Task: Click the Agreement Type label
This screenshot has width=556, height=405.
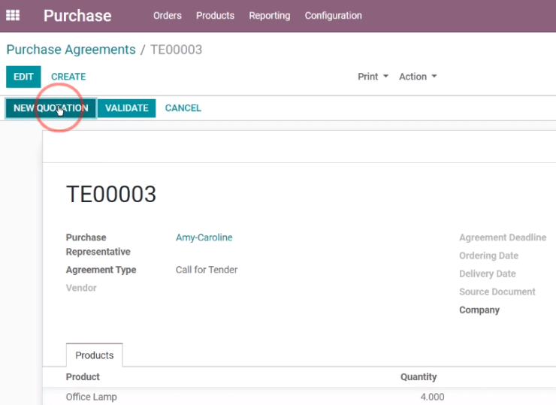Action: click(x=101, y=270)
